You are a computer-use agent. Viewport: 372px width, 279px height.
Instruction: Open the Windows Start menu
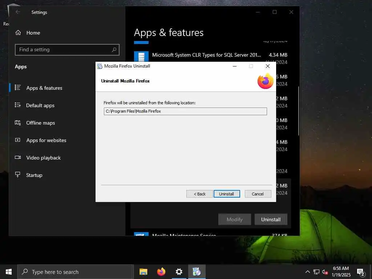tap(9, 272)
